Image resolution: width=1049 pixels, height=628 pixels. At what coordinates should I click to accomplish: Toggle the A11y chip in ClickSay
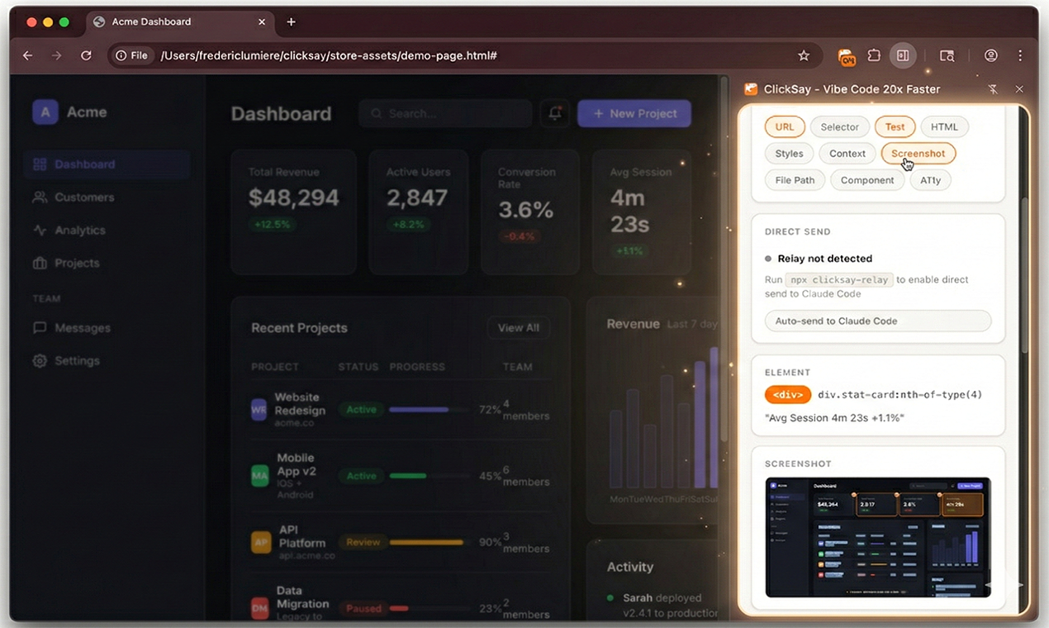[930, 180]
